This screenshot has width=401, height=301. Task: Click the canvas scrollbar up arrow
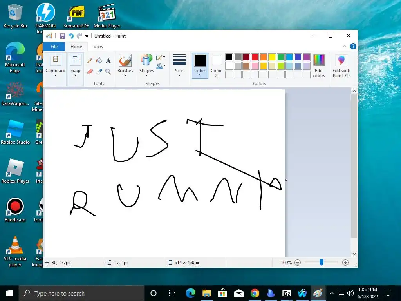tap(354, 91)
